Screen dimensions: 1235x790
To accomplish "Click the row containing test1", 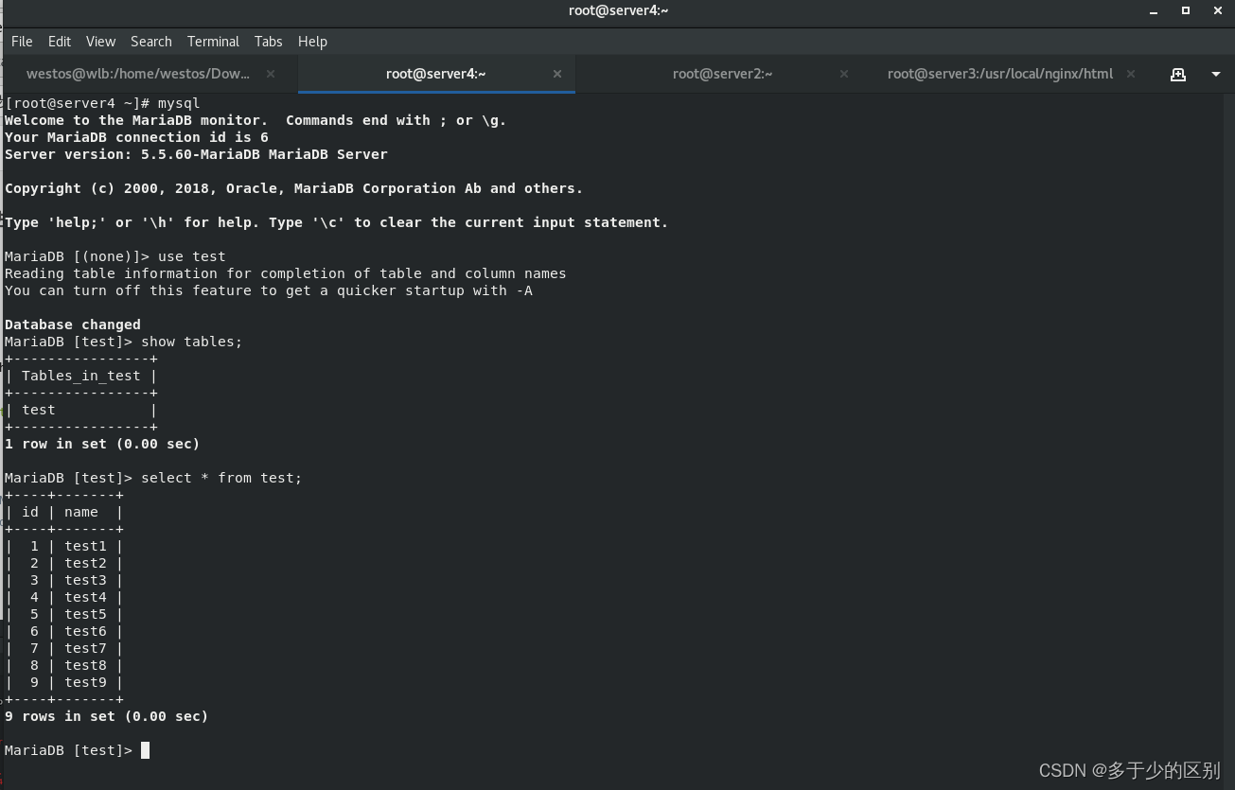I will [x=64, y=546].
